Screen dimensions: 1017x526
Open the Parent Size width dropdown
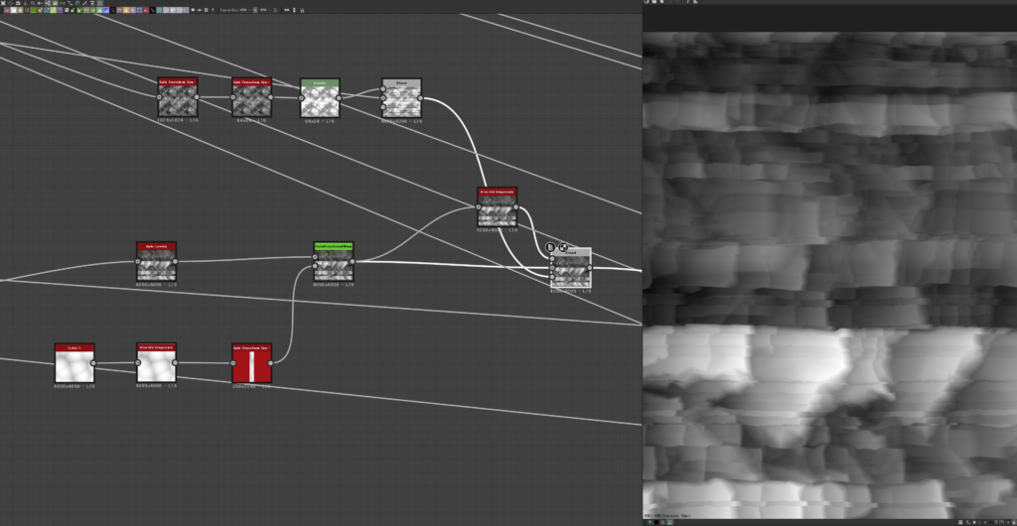(244, 10)
